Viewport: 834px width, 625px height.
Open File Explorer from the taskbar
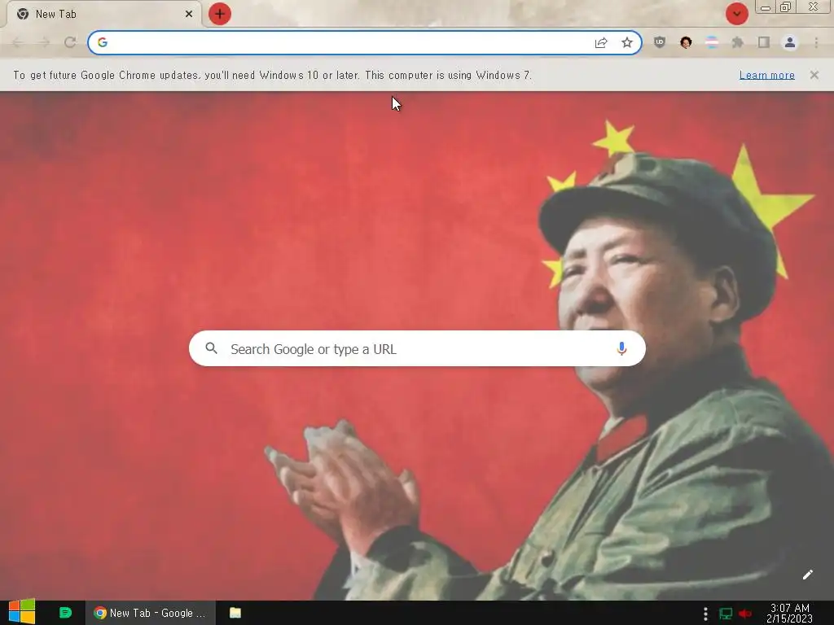235,613
